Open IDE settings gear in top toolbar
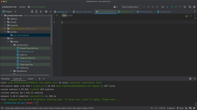 point(194,7)
